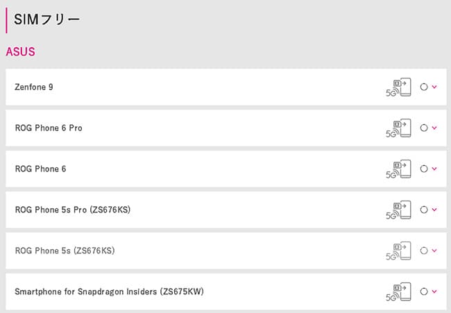Click the circle status mark for ROG Phone 5s Pro

(x=424, y=210)
